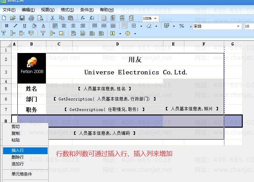This screenshot has height=182, width=254.
Task: Click the Save floppy disk icon
Action: pos(22,18)
